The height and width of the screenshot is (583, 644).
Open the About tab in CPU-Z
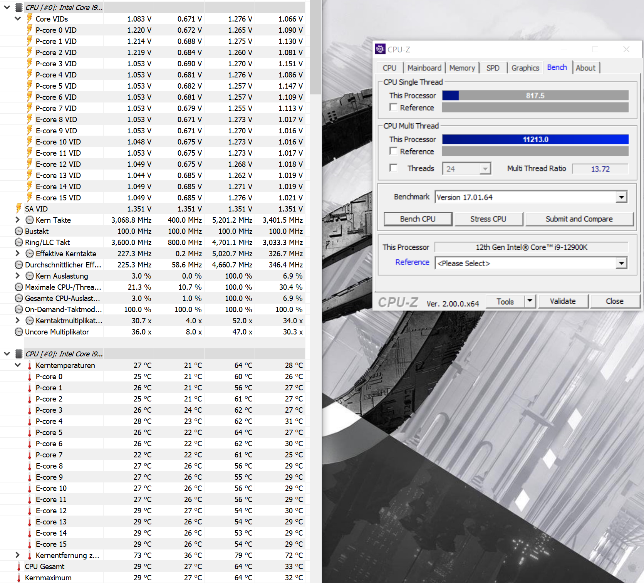click(585, 68)
